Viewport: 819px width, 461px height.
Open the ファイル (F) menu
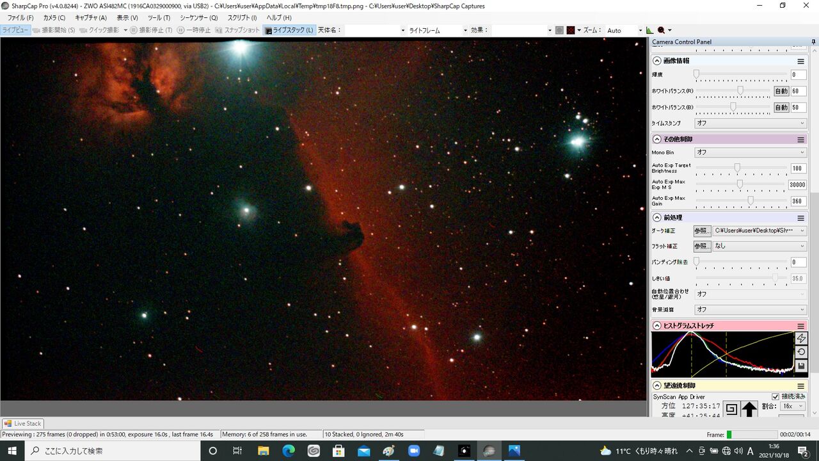click(20, 18)
